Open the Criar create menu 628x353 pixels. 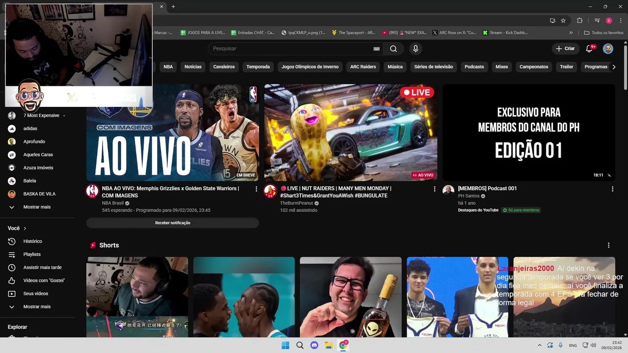[x=565, y=49]
